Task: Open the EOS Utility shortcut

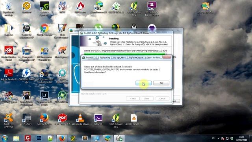Action: point(26,120)
